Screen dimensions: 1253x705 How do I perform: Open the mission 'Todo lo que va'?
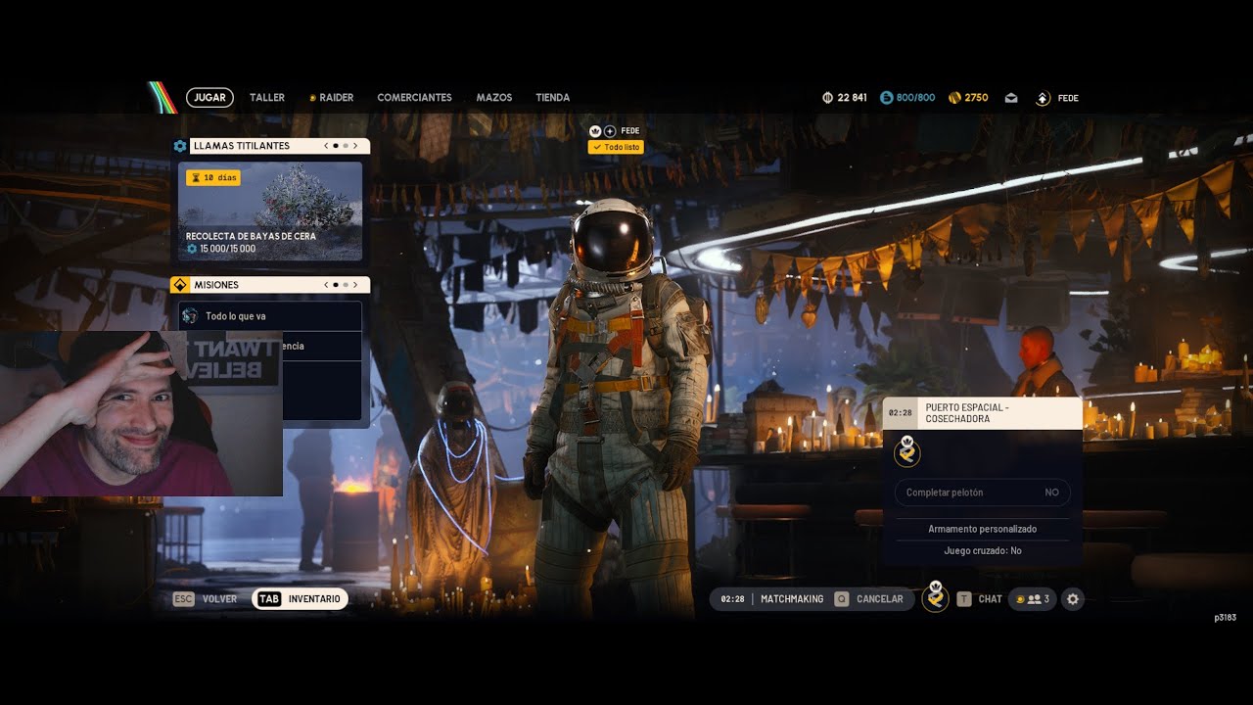[x=270, y=316]
